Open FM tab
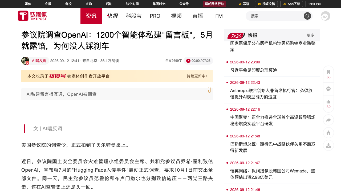341x191 pixels. [x=219, y=16]
